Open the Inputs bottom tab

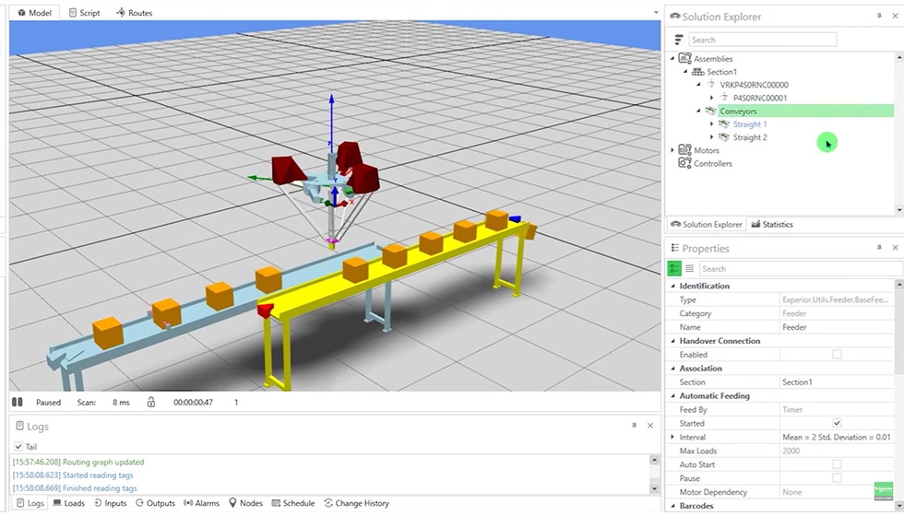point(110,503)
